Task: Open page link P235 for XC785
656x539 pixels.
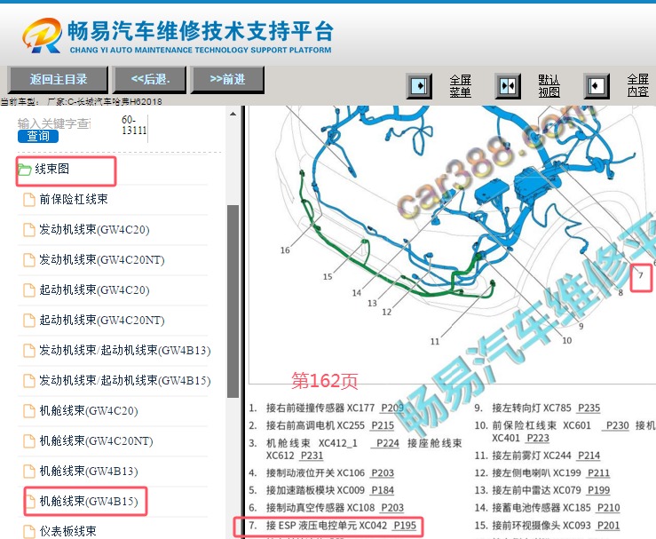Action: (589, 408)
